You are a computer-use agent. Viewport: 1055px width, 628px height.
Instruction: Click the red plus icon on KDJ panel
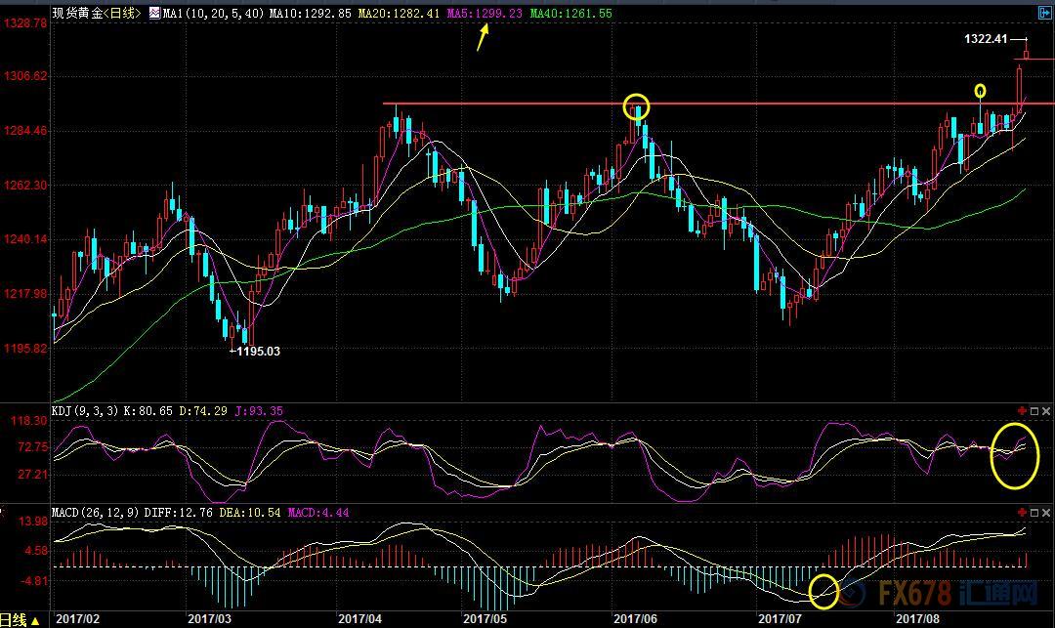(1022, 411)
